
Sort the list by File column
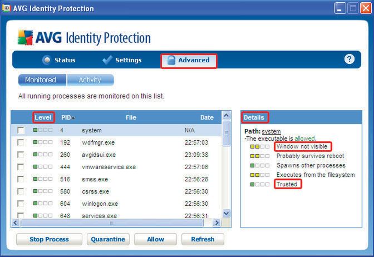click(x=131, y=117)
